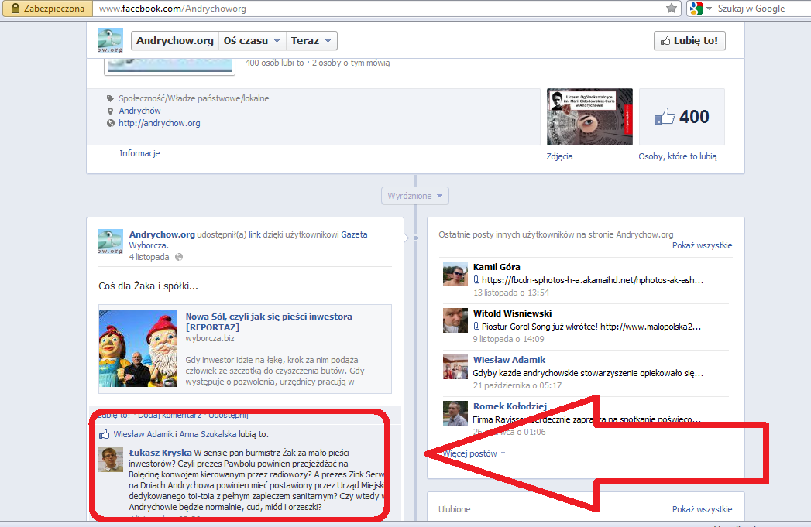Click the category tag icon beside Społeczność
This screenshot has width=811, height=527.
coord(110,98)
